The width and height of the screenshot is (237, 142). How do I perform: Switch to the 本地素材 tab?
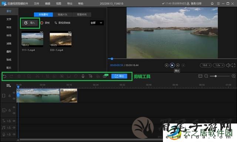44,14
